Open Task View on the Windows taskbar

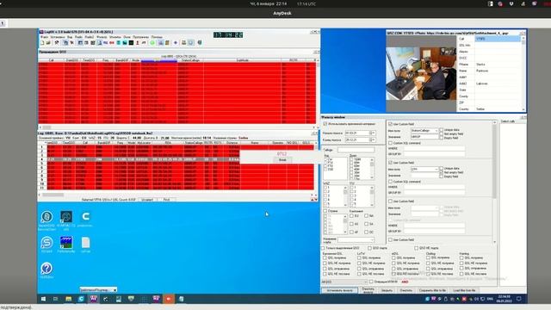[x=55, y=299]
